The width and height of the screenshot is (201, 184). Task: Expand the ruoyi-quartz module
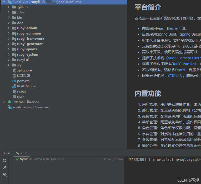pos(9,49)
